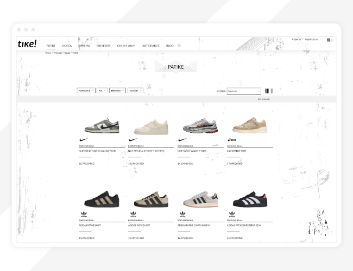Image resolution: width=353 pixels, height=271 pixels.
Task: Open the shopping cart icon
Action: coord(329,40)
